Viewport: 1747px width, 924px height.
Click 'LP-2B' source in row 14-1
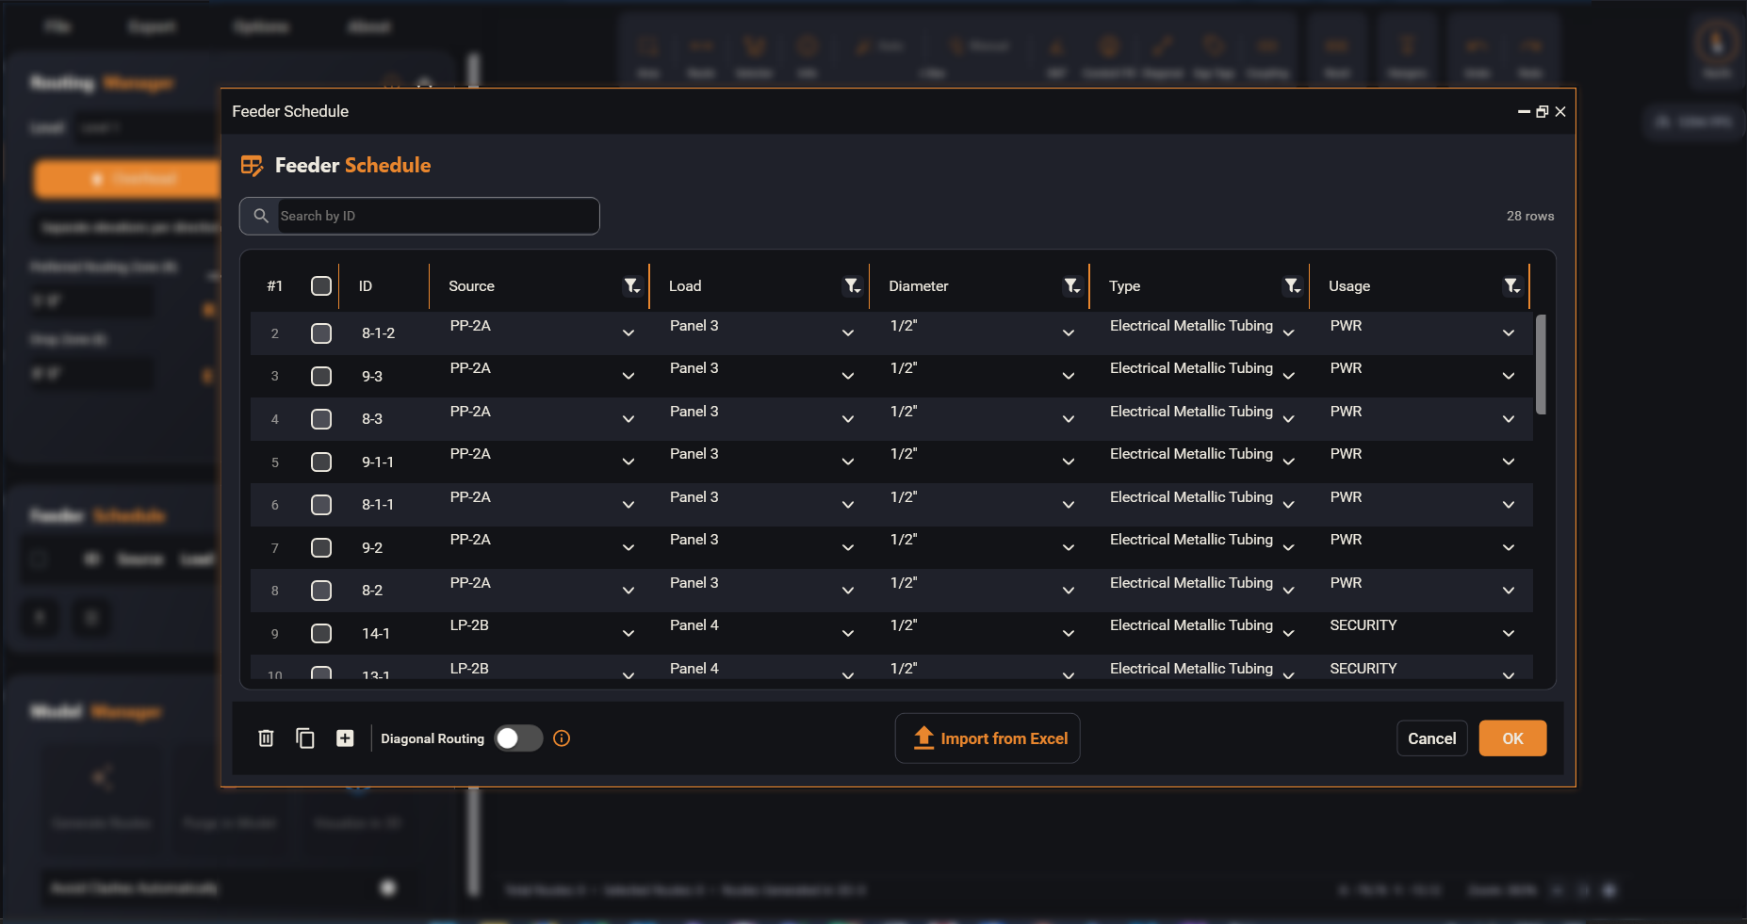(469, 625)
